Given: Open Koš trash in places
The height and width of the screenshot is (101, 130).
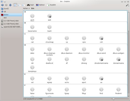Looking at the screenshot, I should [x=11, y=18].
